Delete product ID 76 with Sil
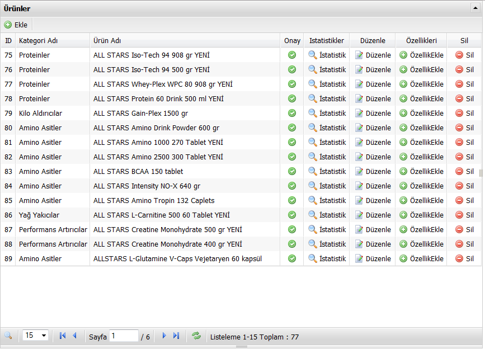Screen dimensions: 485x349 pos(465,69)
